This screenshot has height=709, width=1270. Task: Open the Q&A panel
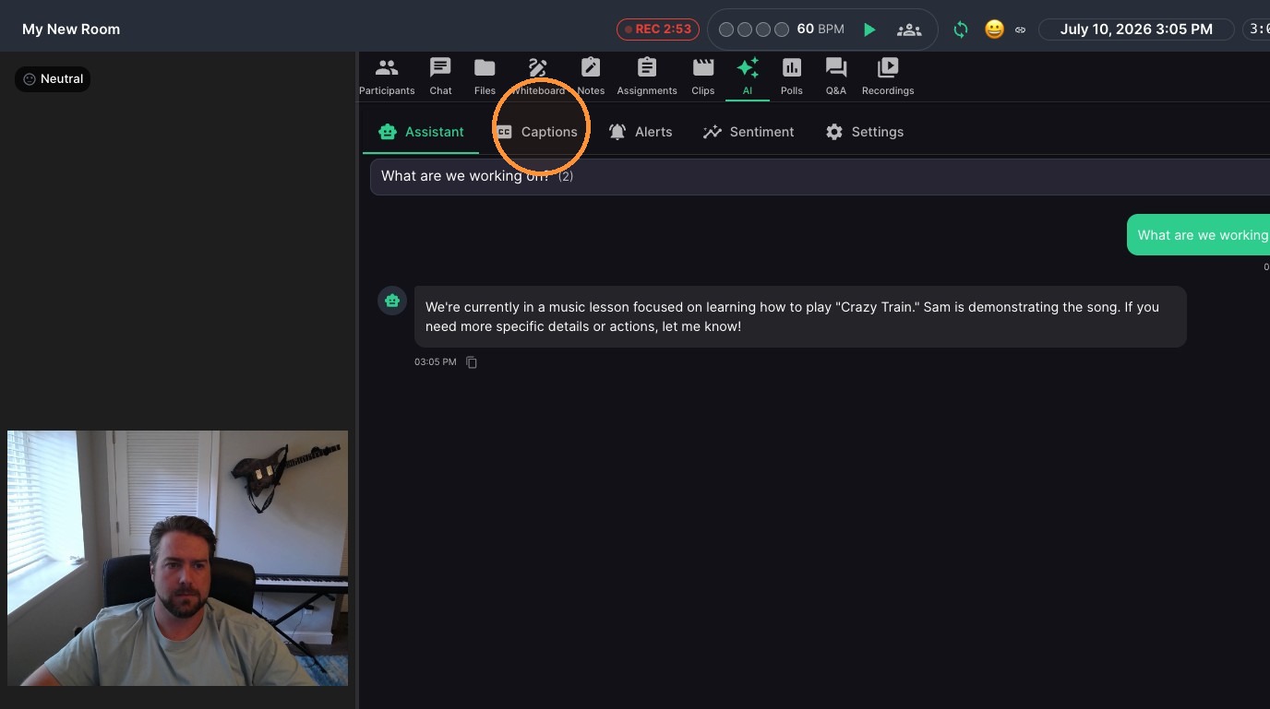[836, 77]
